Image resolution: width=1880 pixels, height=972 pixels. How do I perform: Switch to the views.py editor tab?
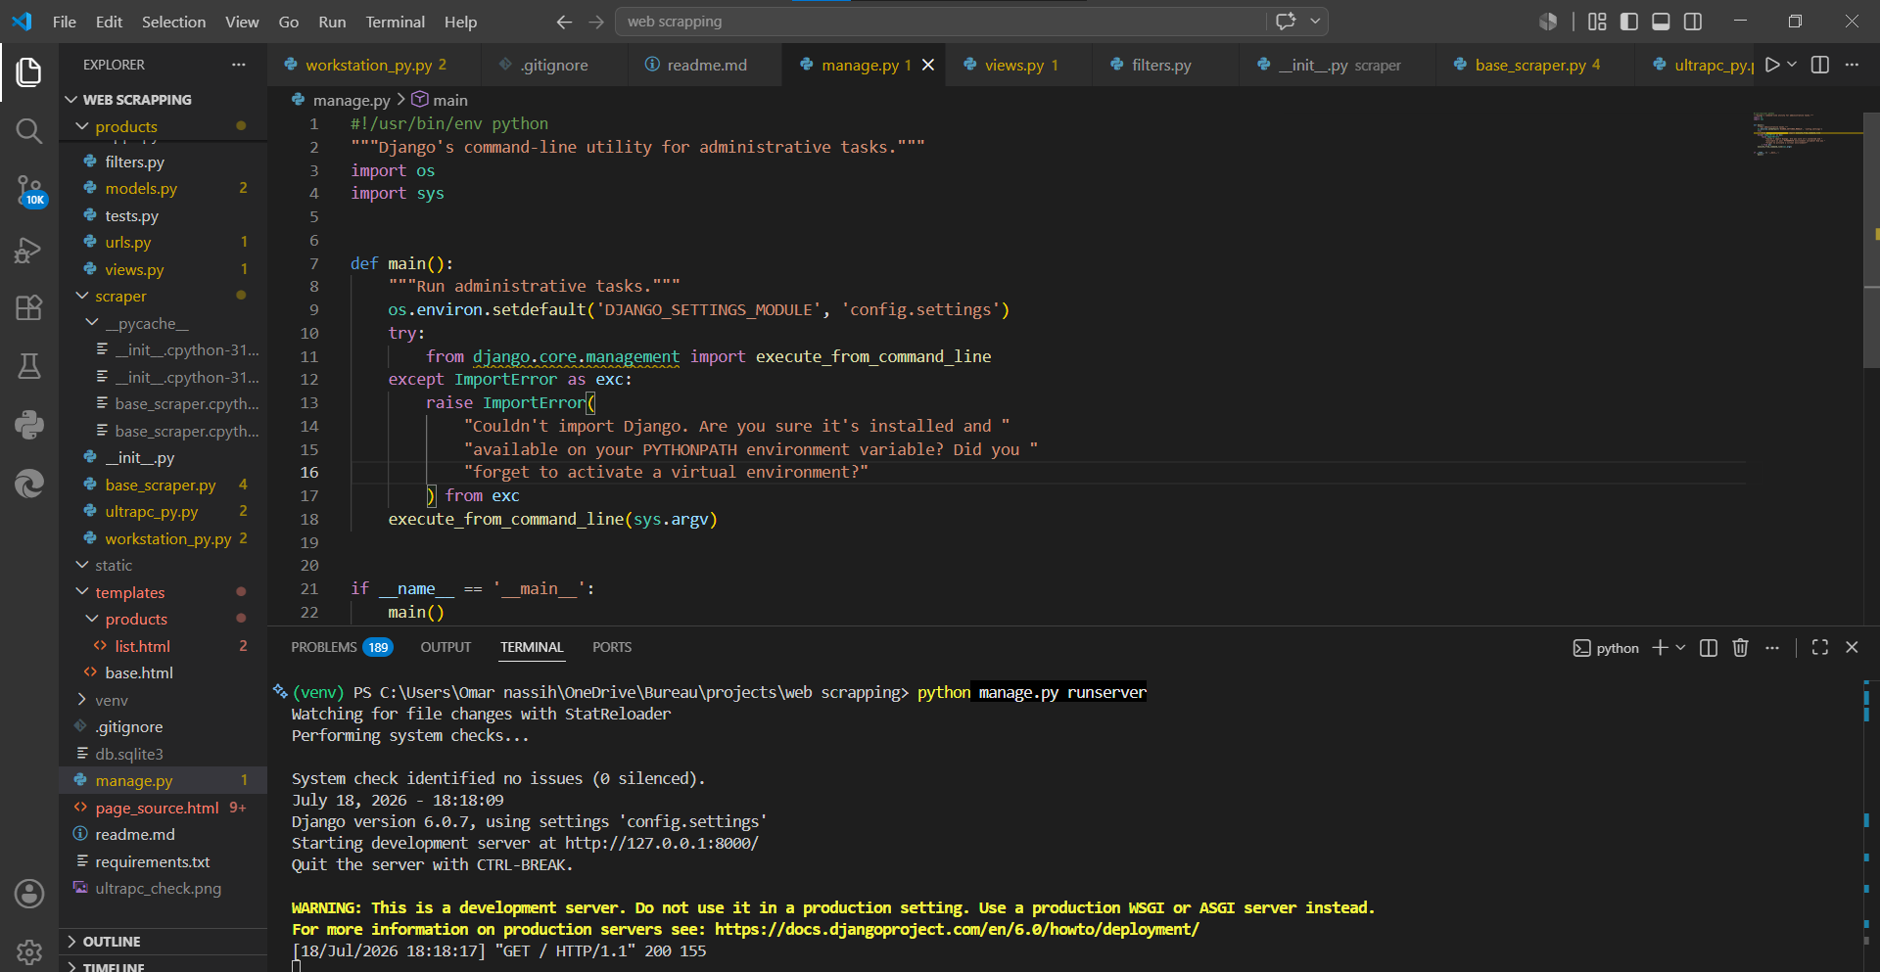click(1012, 65)
